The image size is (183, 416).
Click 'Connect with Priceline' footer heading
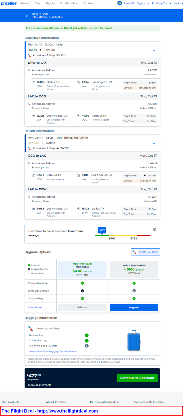[x=149, y=402]
